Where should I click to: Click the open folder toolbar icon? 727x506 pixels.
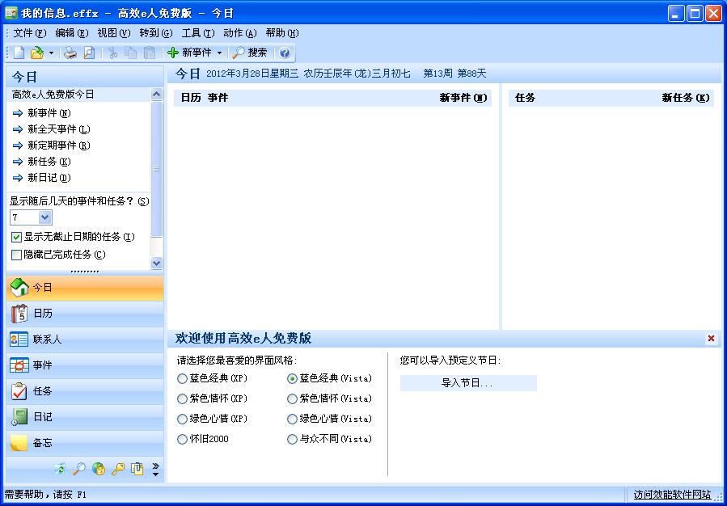click(36, 53)
